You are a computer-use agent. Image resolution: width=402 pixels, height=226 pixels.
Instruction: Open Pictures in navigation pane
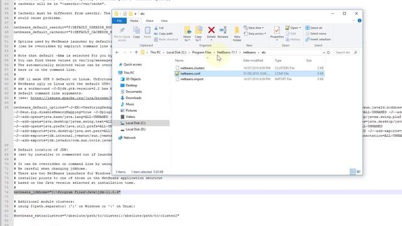tap(131, 110)
